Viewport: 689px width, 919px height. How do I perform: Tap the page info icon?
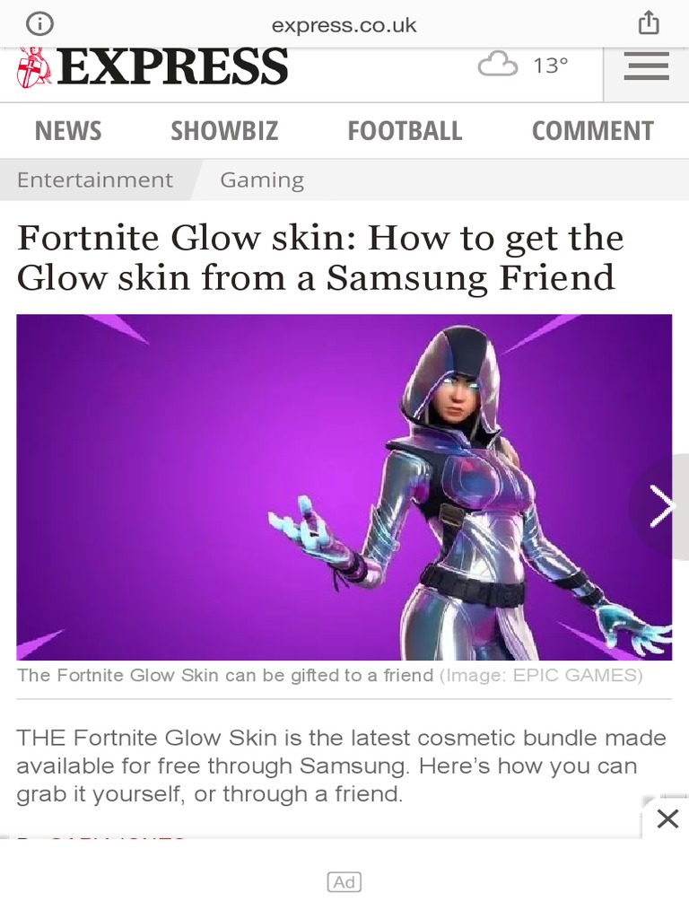point(39,24)
